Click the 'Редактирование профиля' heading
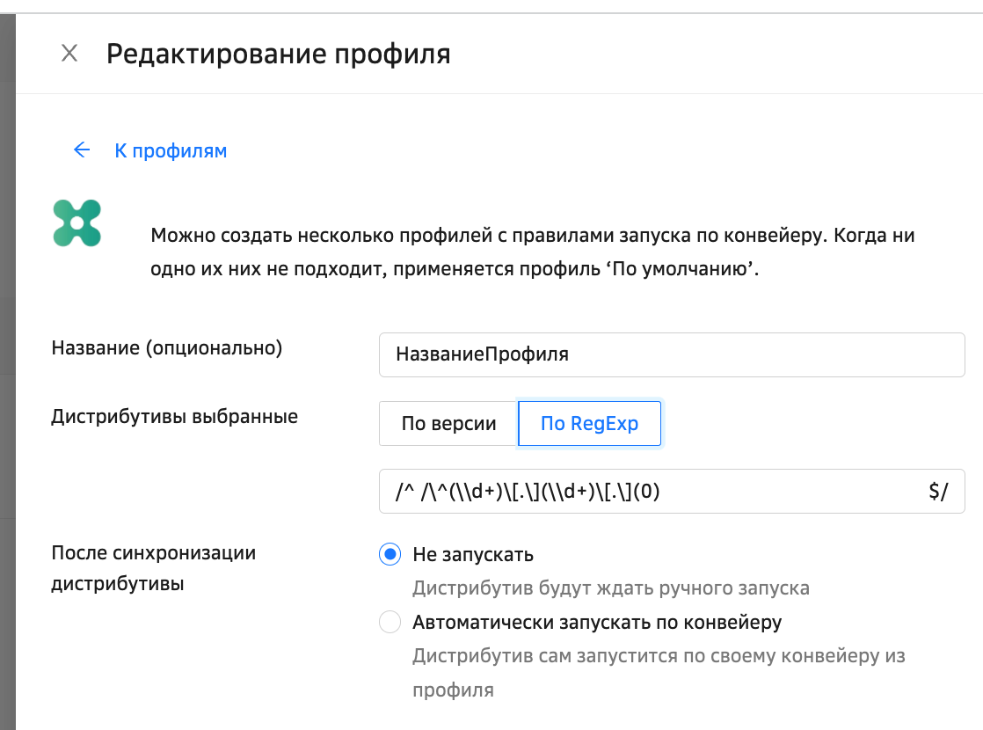This screenshot has width=983, height=730. [278, 55]
